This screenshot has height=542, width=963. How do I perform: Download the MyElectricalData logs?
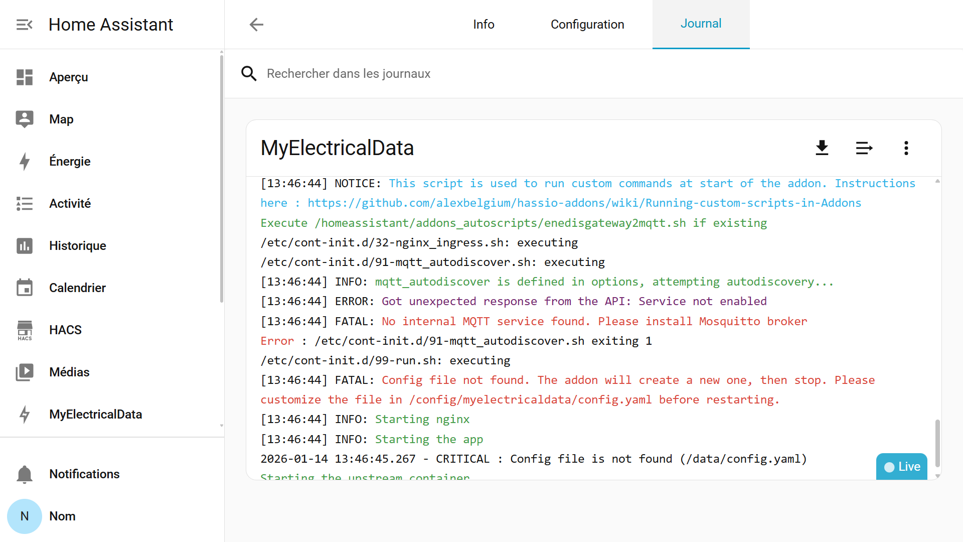[822, 148]
